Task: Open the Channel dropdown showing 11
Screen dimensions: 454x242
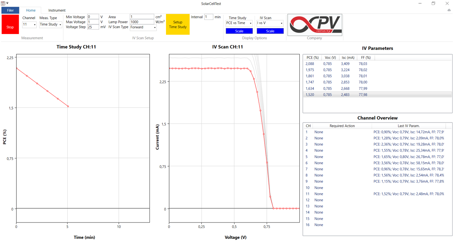Action: coord(28,24)
